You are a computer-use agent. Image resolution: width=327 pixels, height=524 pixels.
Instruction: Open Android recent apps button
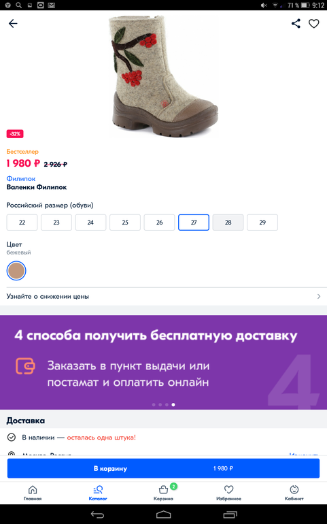[x=230, y=514]
